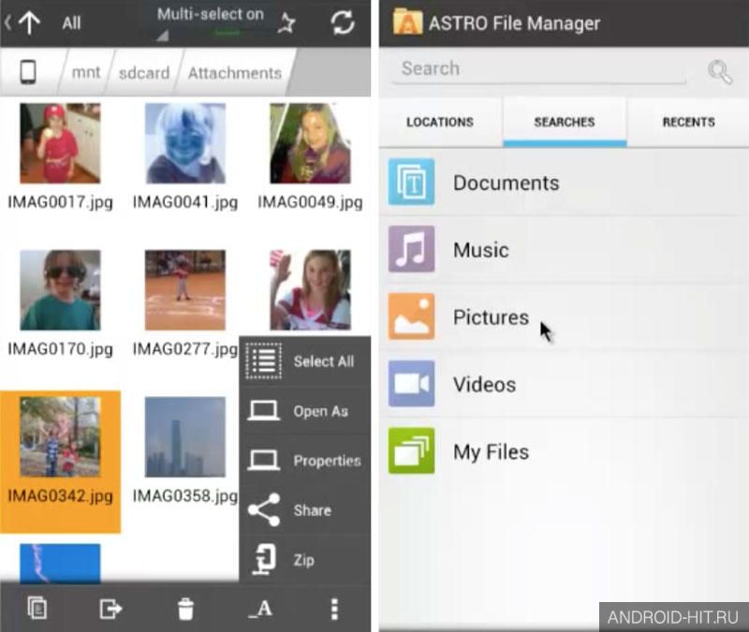Switch to the RECENTS tab
749x632 pixels.
[688, 122]
